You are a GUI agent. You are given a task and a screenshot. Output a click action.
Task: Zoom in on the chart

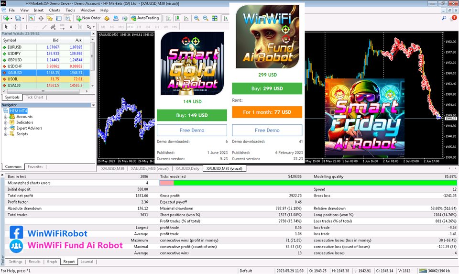[x=197, y=18]
